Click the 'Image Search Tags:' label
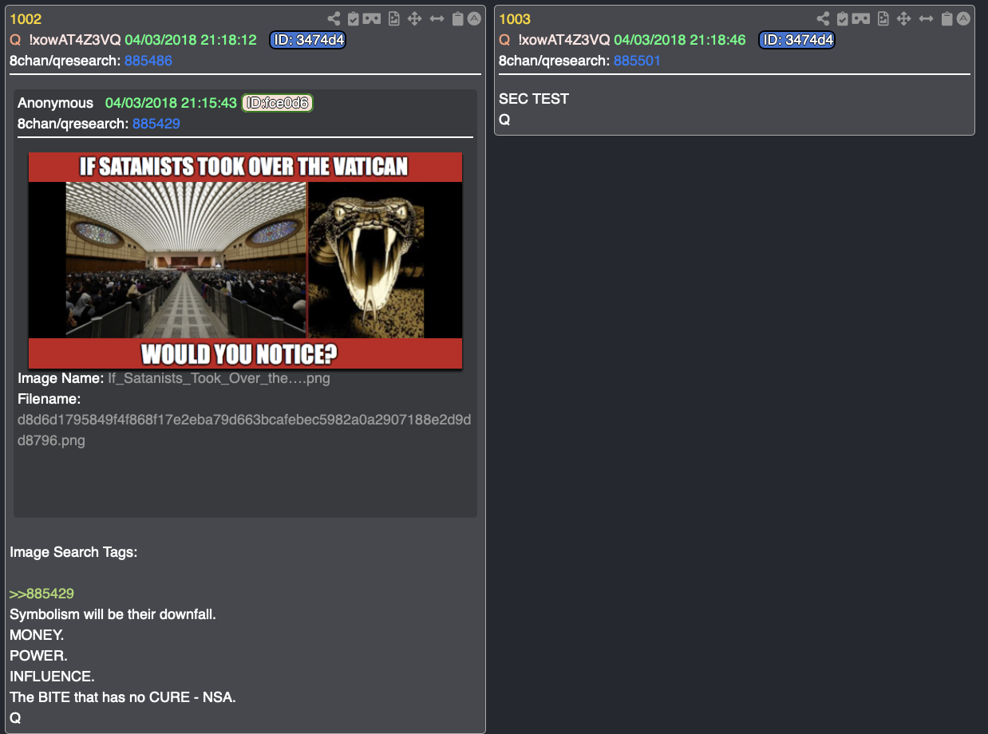Viewport: 988px width, 734px height. [x=73, y=552]
